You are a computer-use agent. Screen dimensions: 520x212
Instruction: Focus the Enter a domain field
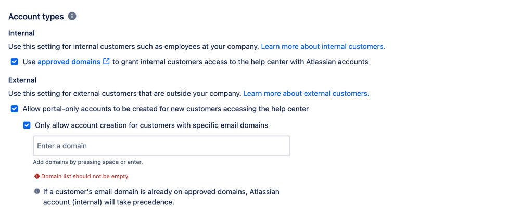161,146
